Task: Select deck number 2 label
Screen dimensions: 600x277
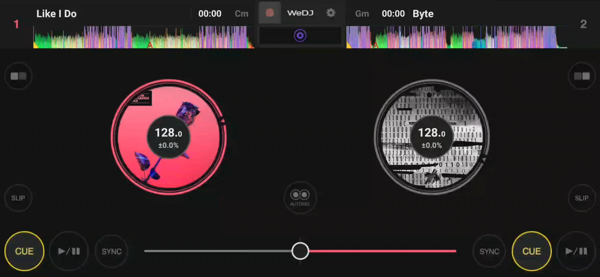Action: [x=583, y=24]
